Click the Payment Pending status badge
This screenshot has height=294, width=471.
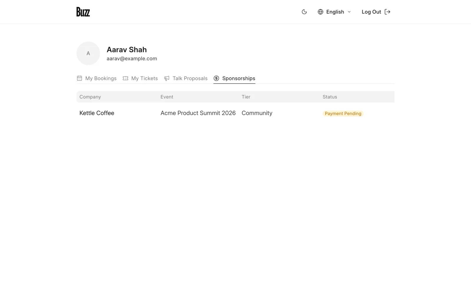pyautogui.click(x=343, y=113)
